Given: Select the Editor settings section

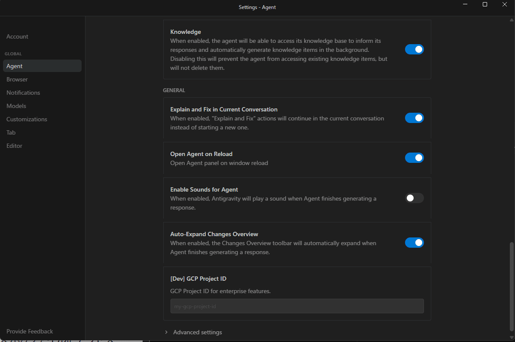Looking at the screenshot, I should (x=14, y=146).
